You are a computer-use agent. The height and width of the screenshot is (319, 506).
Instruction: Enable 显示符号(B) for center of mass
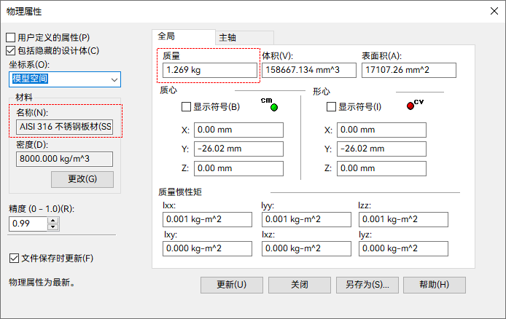(187, 107)
